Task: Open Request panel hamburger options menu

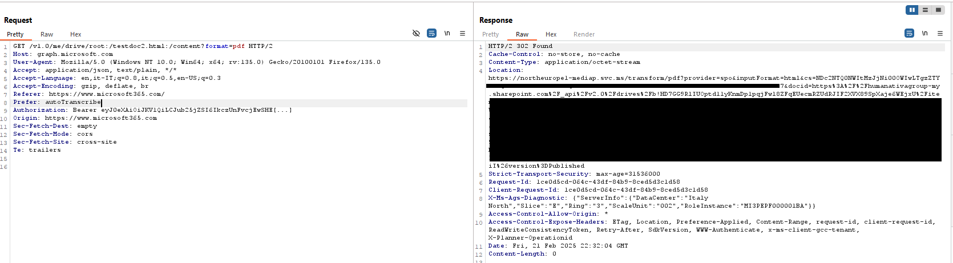Action: 463,34
